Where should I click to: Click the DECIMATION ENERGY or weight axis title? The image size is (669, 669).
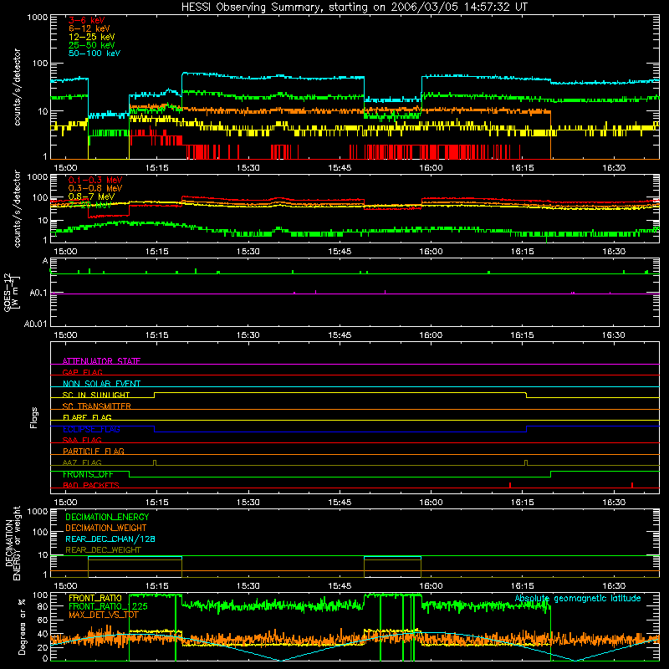pos(13,543)
